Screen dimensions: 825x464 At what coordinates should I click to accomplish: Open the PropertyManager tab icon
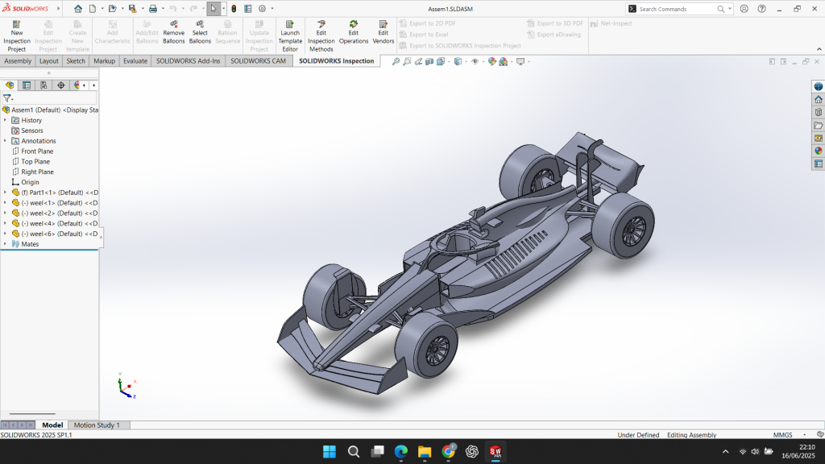27,85
